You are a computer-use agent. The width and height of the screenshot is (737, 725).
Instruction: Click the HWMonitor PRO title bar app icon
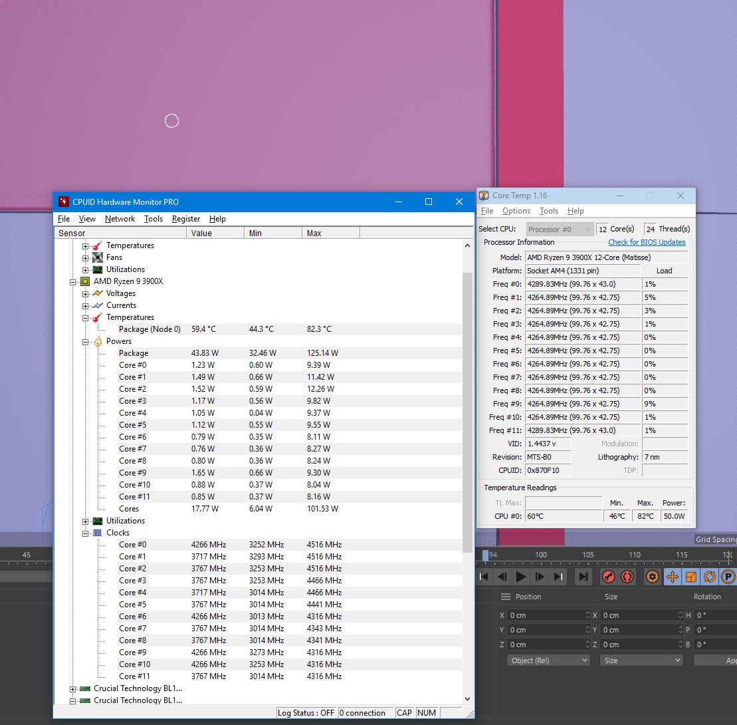63,202
